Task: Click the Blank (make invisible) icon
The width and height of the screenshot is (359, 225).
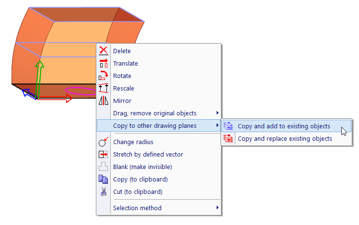Action: tap(104, 167)
